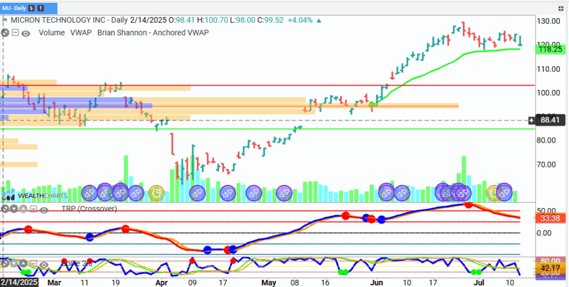The height and width of the screenshot is (287, 569).
Task: Move the Spike 2.0 panel down
Action: (14, 264)
